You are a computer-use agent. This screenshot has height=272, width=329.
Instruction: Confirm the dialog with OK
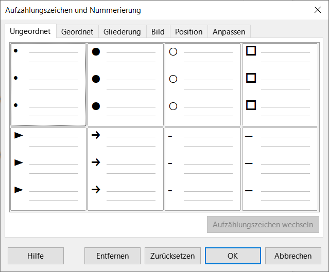pyautogui.click(x=233, y=256)
